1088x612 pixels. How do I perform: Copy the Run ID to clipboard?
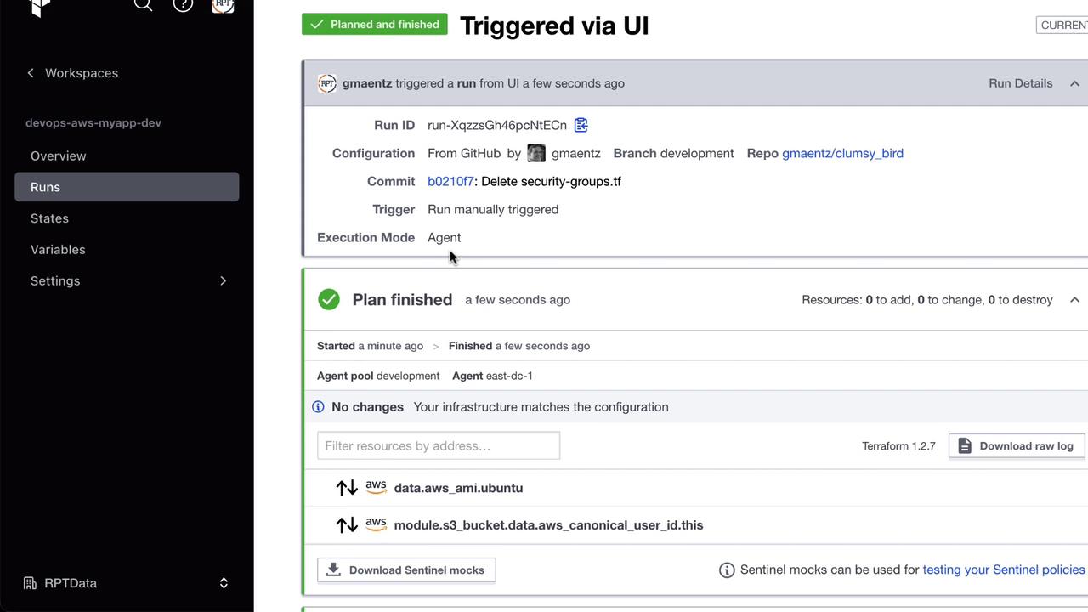581,125
